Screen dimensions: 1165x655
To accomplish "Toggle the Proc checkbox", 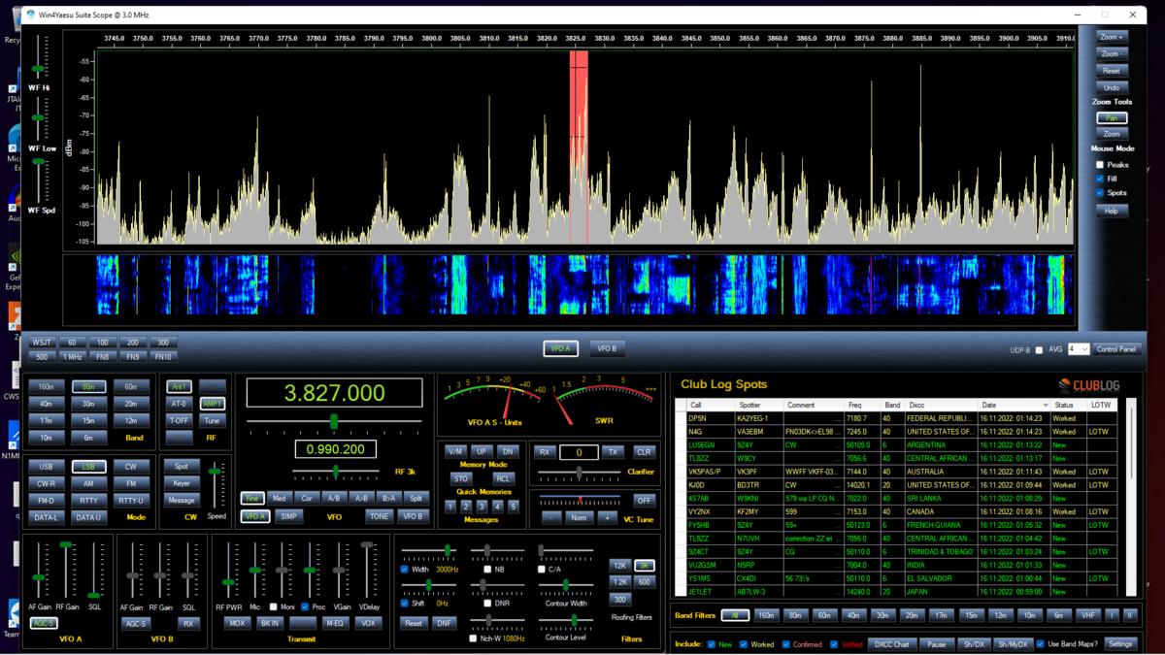I will tap(307, 607).
